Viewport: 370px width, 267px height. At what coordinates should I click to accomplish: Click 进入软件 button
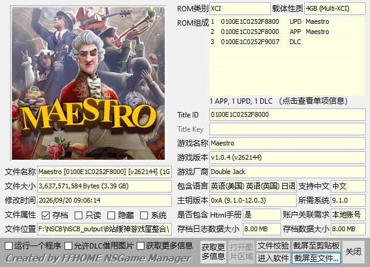pos(273,258)
